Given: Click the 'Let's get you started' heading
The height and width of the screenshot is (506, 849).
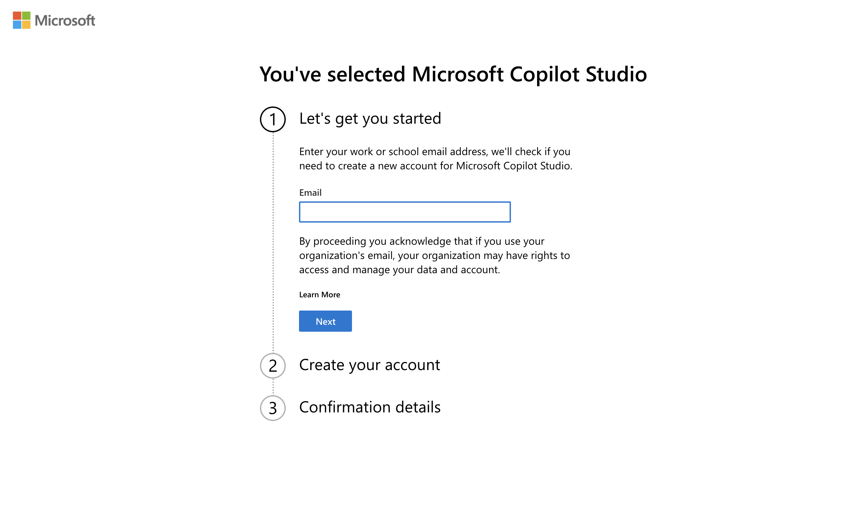Looking at the screenshot, I should [371, 118].
